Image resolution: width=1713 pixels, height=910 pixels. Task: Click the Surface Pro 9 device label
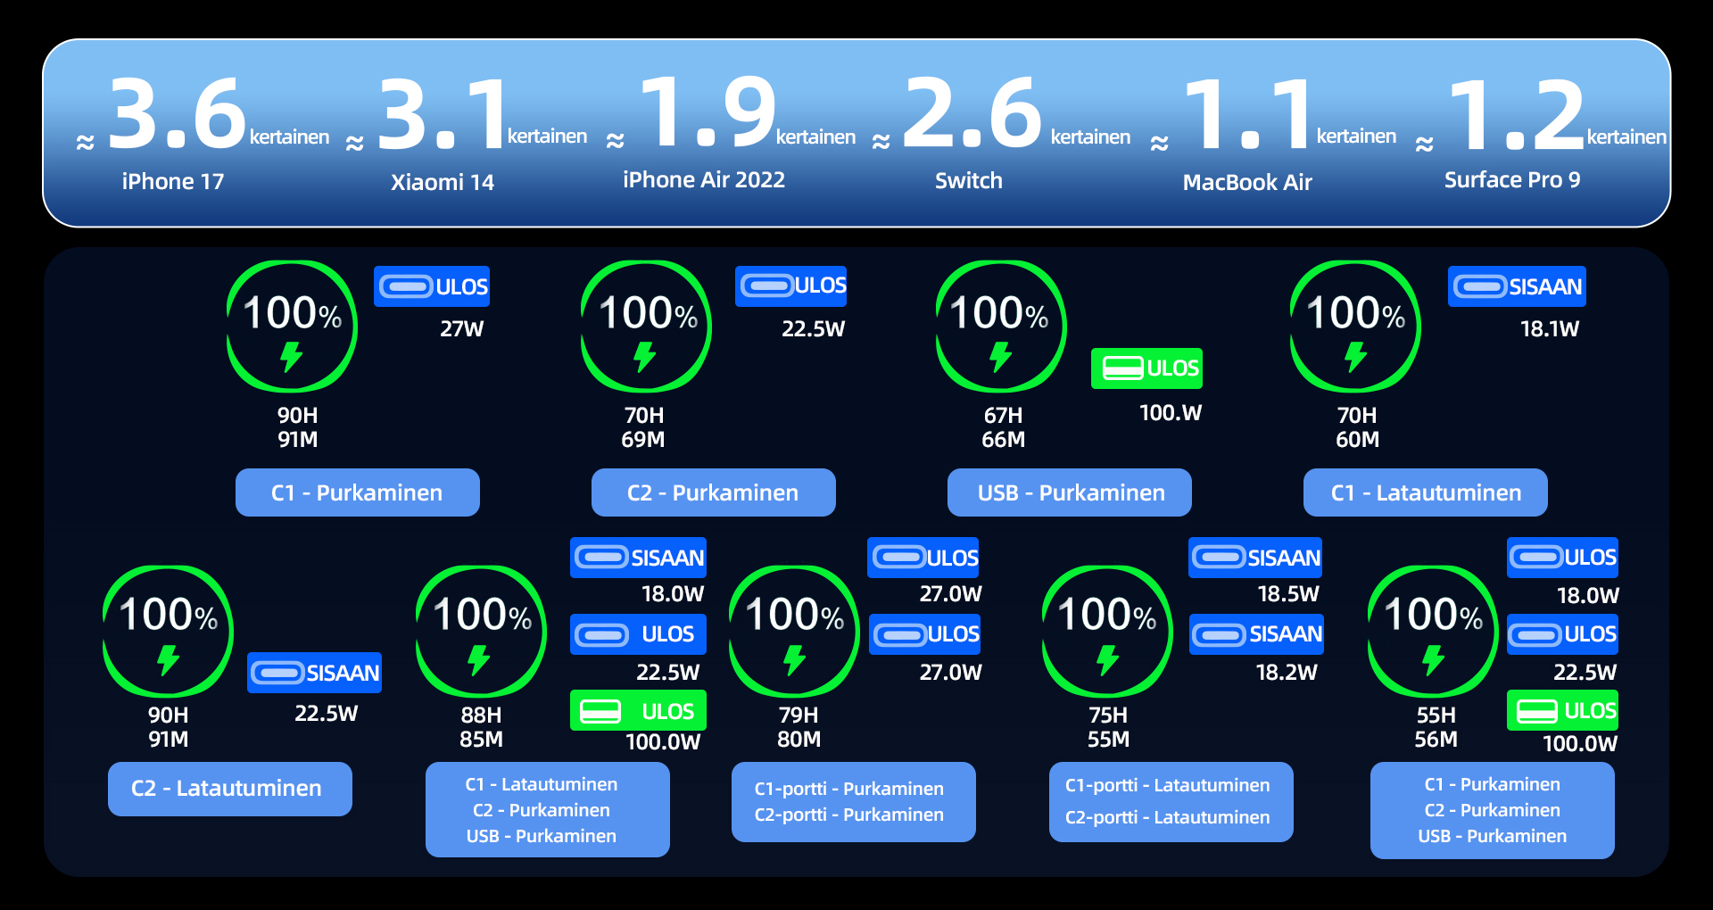(1512, 180)
